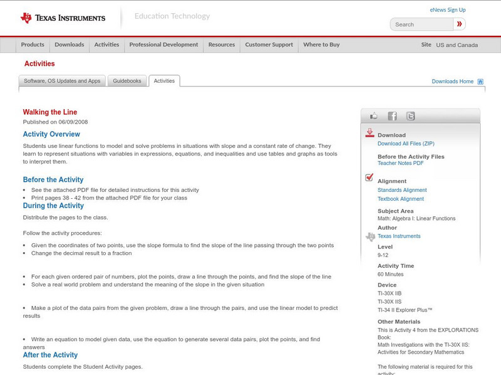Click the 60 Minutes activity time value
501x375 pixels.
[390, 274]
